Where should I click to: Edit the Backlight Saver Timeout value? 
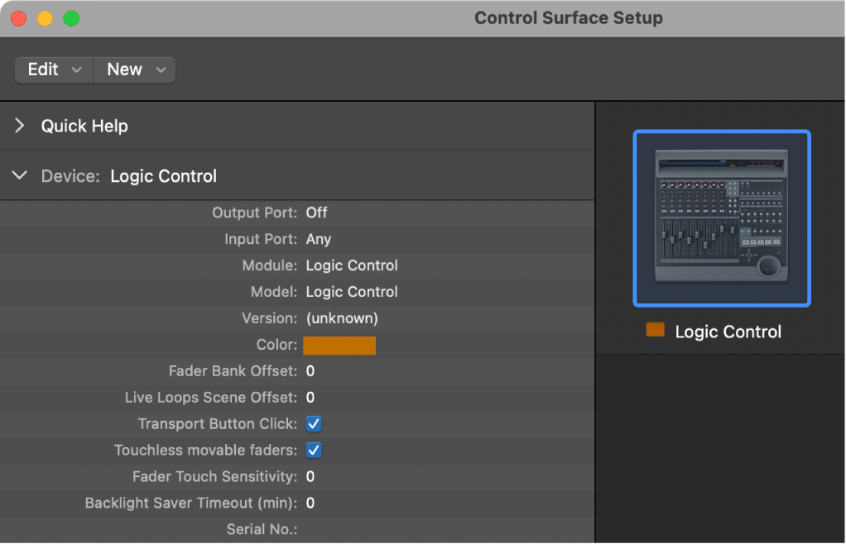pyautogui.click(x=311, y=503)
